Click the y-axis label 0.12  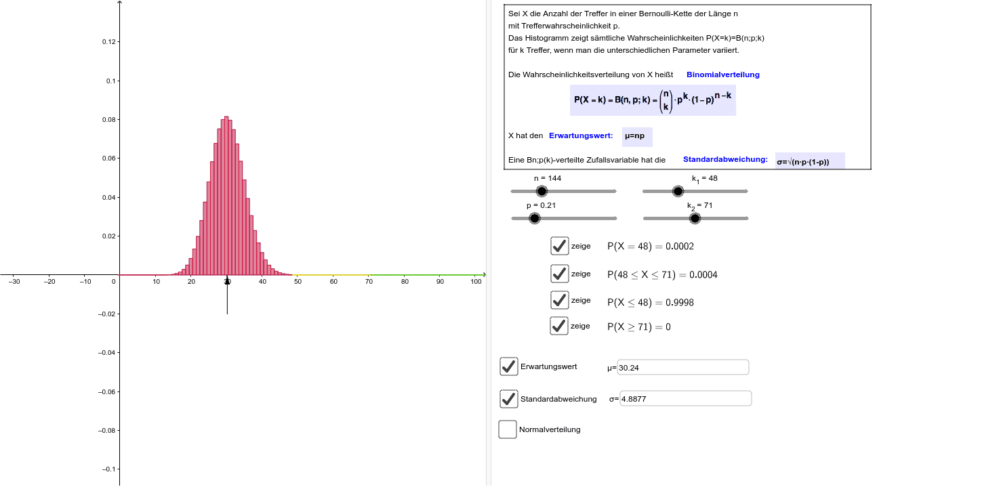tap(108, 42)
